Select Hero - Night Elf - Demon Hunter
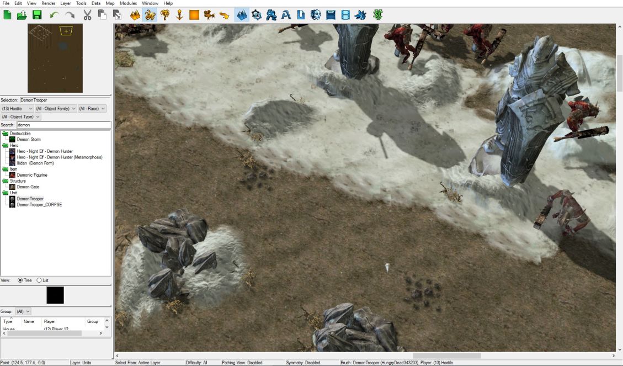Screen dimensions: 623x366 tap(45, 151)
